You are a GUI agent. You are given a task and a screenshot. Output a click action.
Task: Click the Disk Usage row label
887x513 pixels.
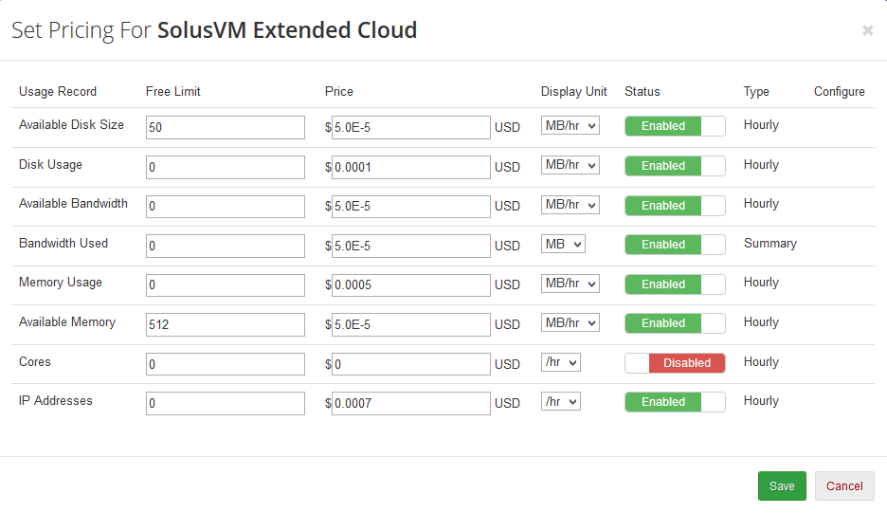pos(50,164)
